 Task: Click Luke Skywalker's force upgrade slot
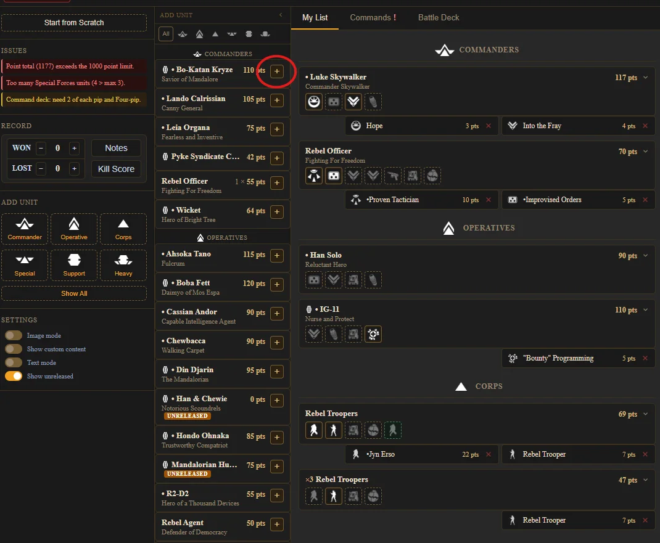click(313, 101)
